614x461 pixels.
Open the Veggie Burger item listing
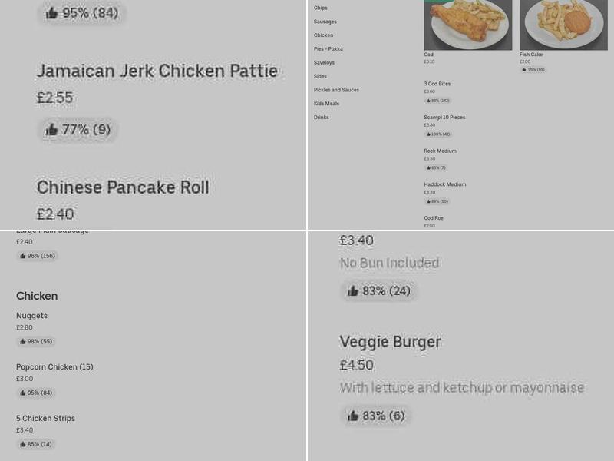(390, 342)
